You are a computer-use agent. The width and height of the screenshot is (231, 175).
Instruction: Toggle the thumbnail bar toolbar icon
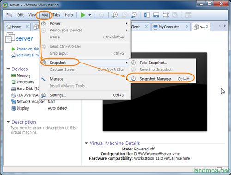(156, 15)
